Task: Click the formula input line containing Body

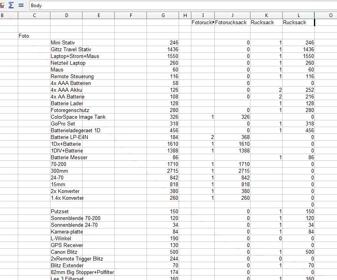Action: click(183, 6)
